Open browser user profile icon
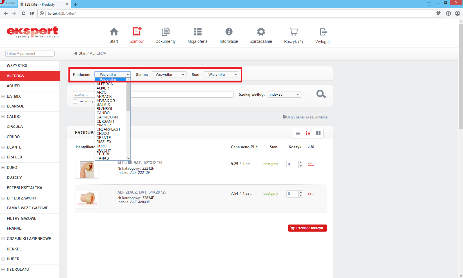The image size is (463, 278). point(458,13)
